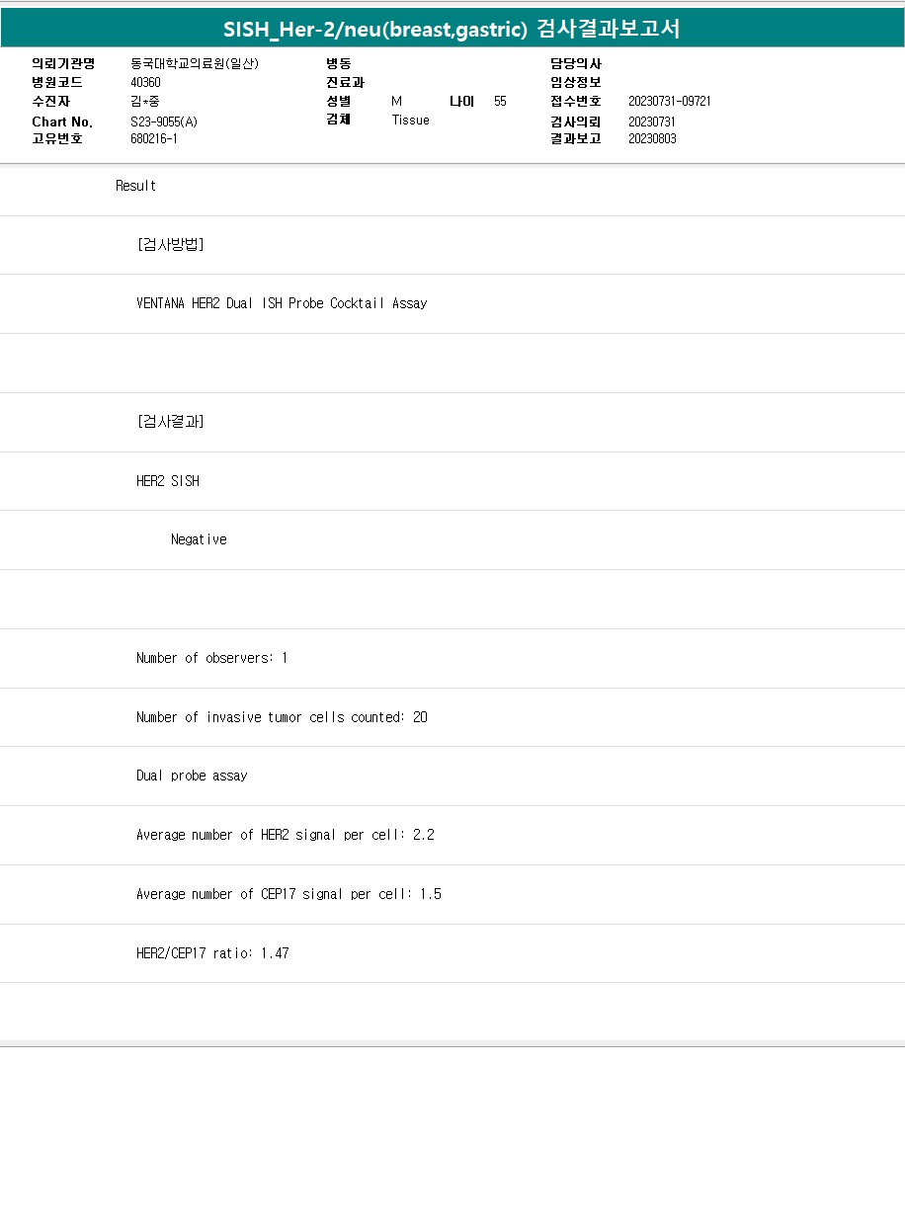Click the hospital code value 40360
905x1228 pixels.
point(145,82)
